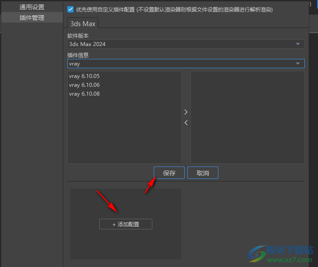Open the 软件版本 dropdown showing 3ds Max 2024
This screenshot has height=267, width=318.
click(186, 44)
